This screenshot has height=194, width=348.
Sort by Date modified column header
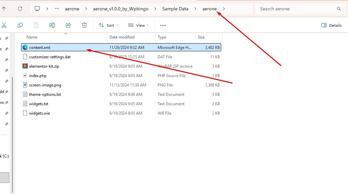click(x=122, y=37)
